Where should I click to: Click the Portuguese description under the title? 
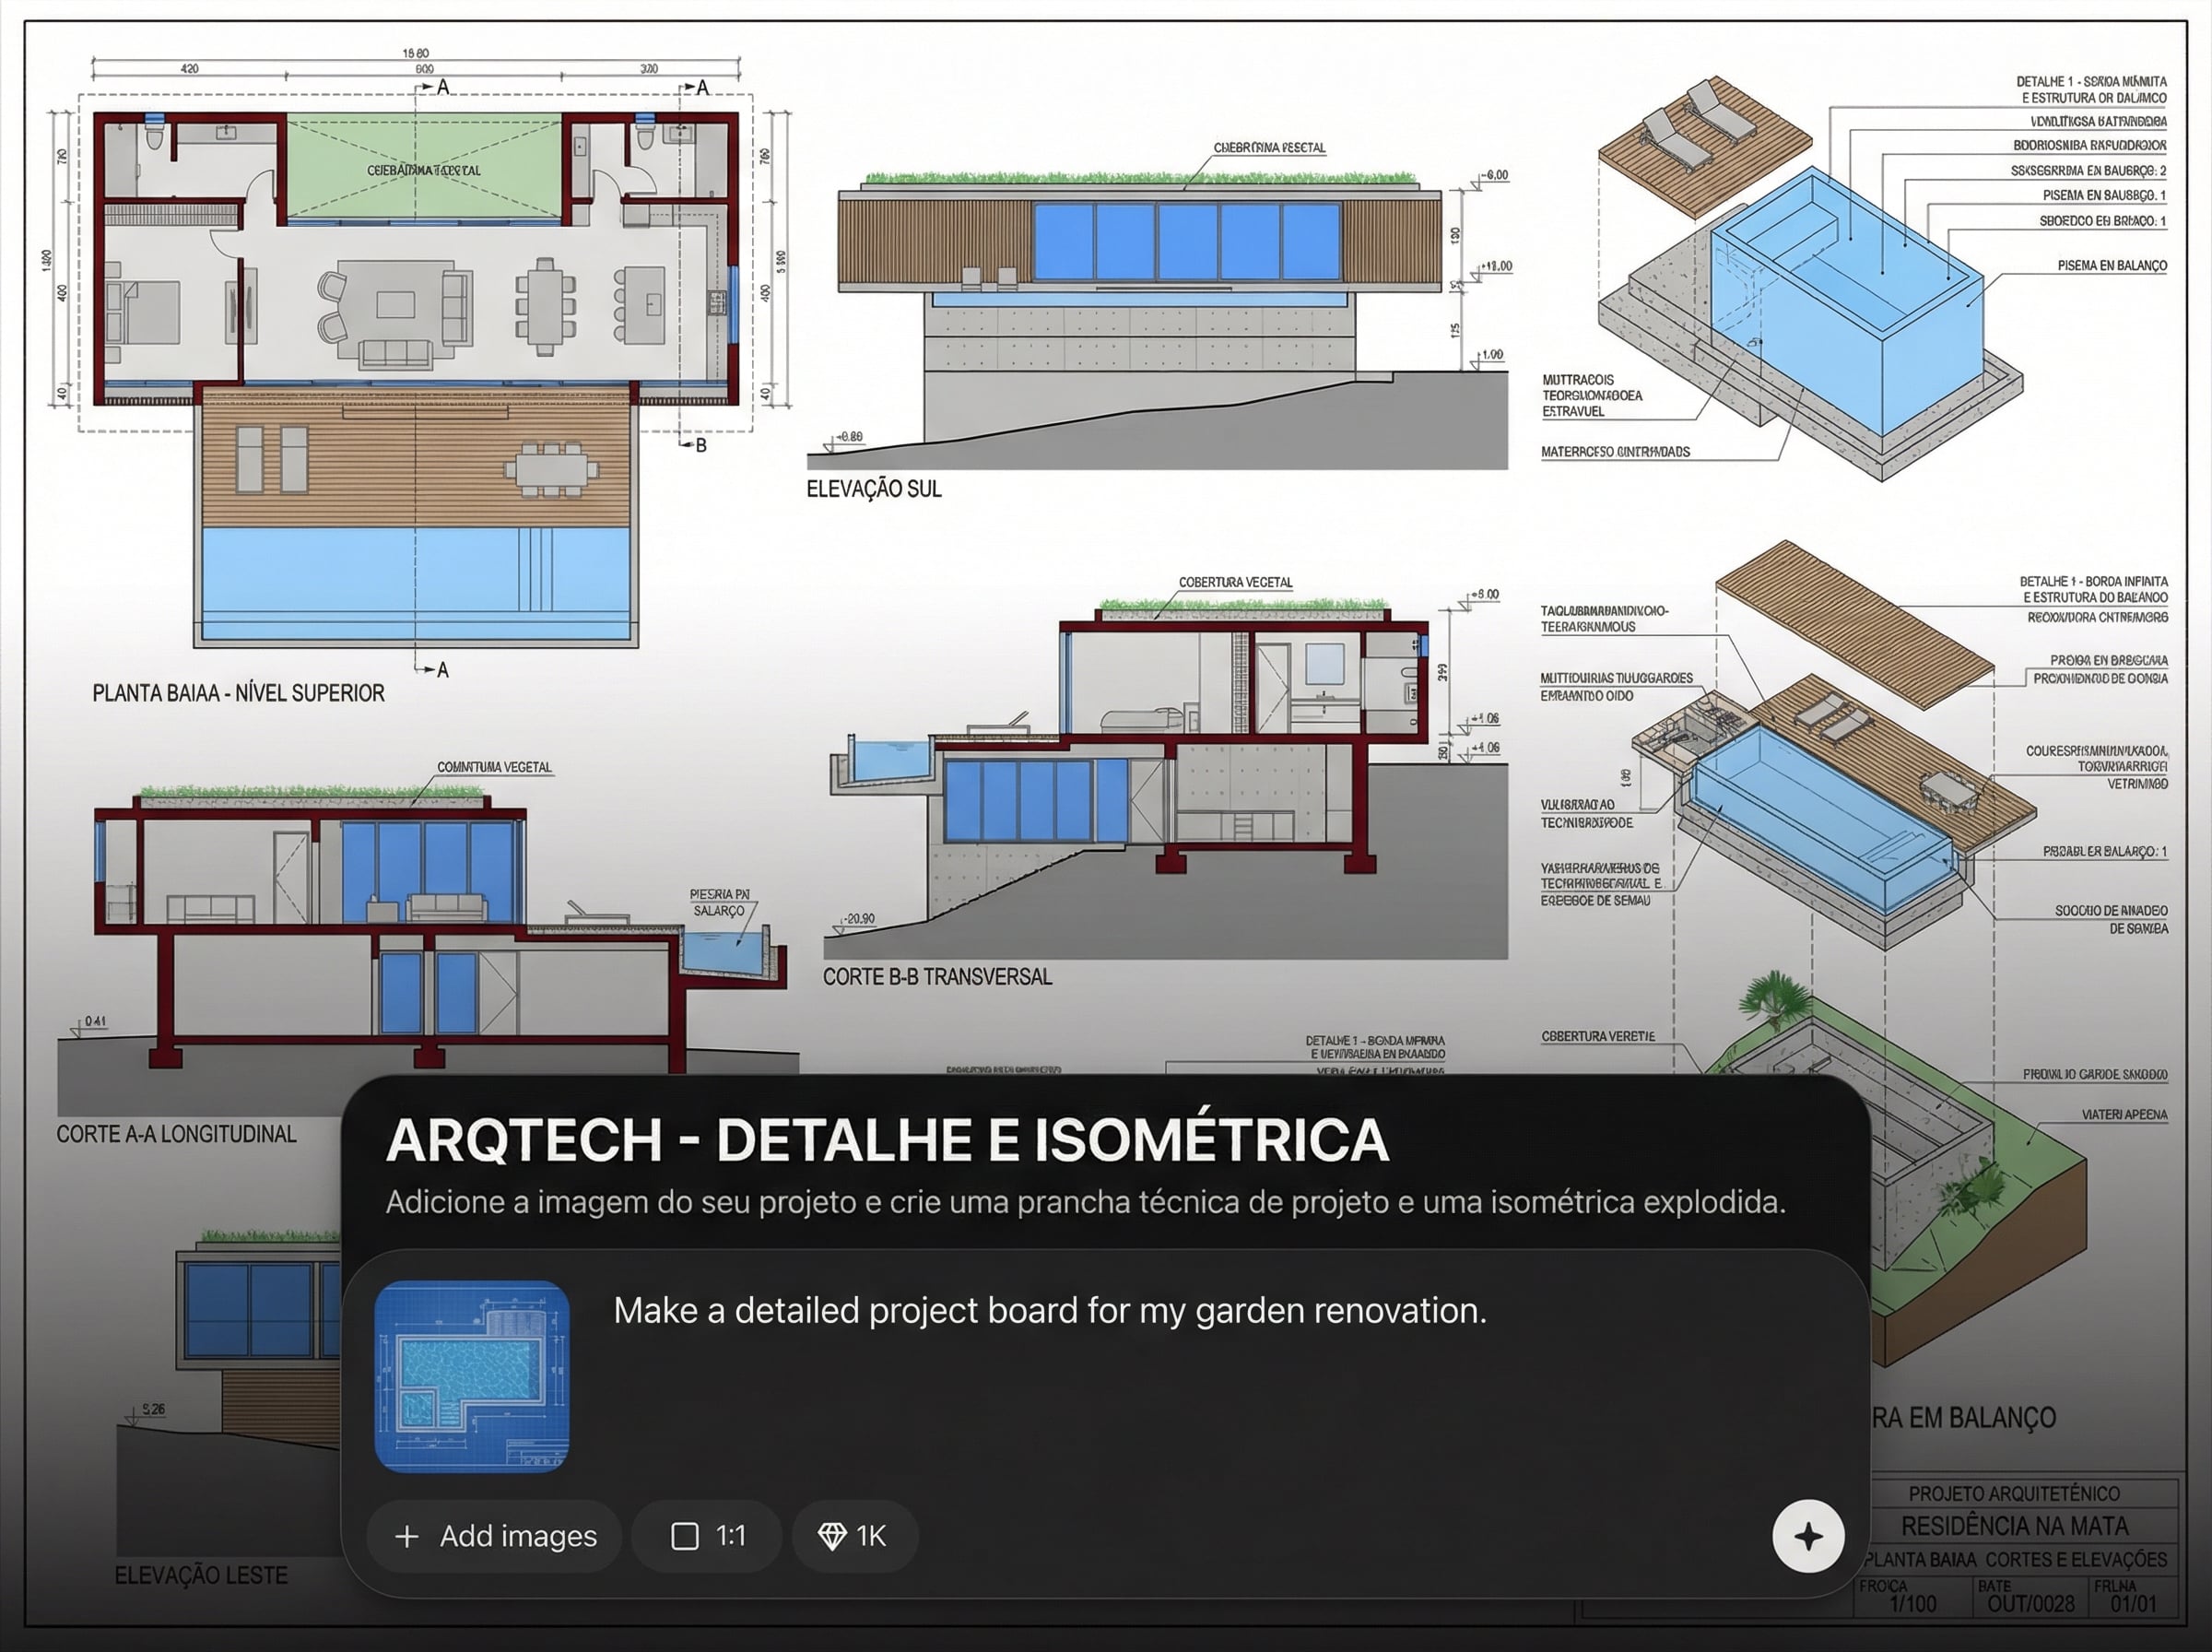tap(1085, 1201)
